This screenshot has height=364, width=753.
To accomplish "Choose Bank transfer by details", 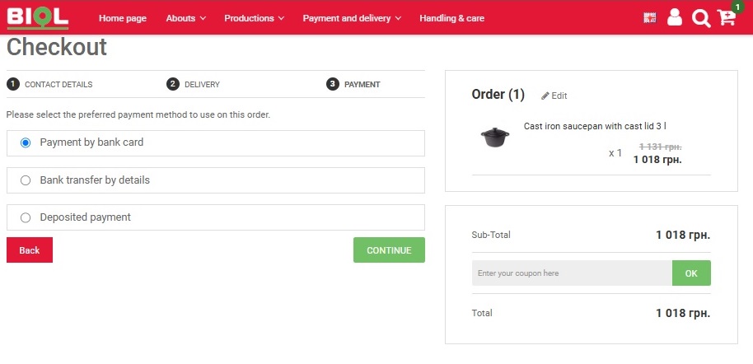I will [x=26, y=180].
